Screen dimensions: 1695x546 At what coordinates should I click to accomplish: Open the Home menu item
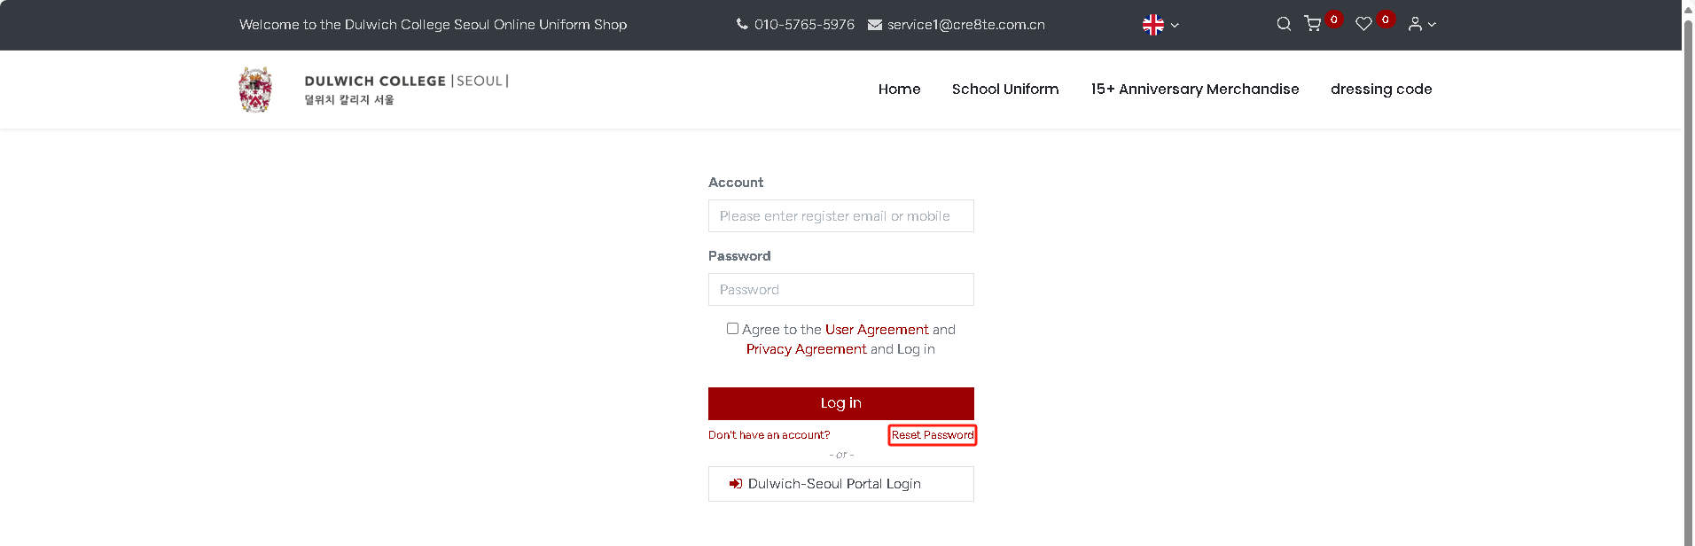(899, 90)
